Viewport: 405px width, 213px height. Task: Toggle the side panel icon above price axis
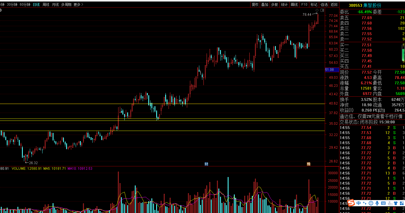tap(322, 10)
